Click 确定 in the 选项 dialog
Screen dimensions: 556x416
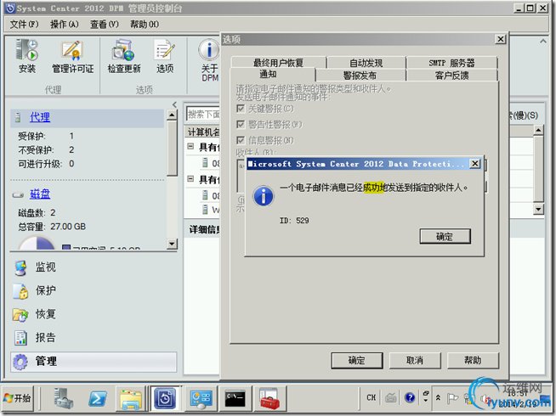point(357,361)
